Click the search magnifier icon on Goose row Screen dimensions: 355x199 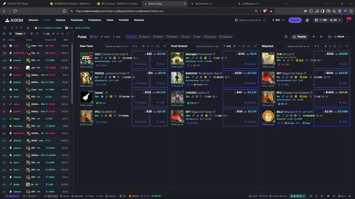point(115,96)
